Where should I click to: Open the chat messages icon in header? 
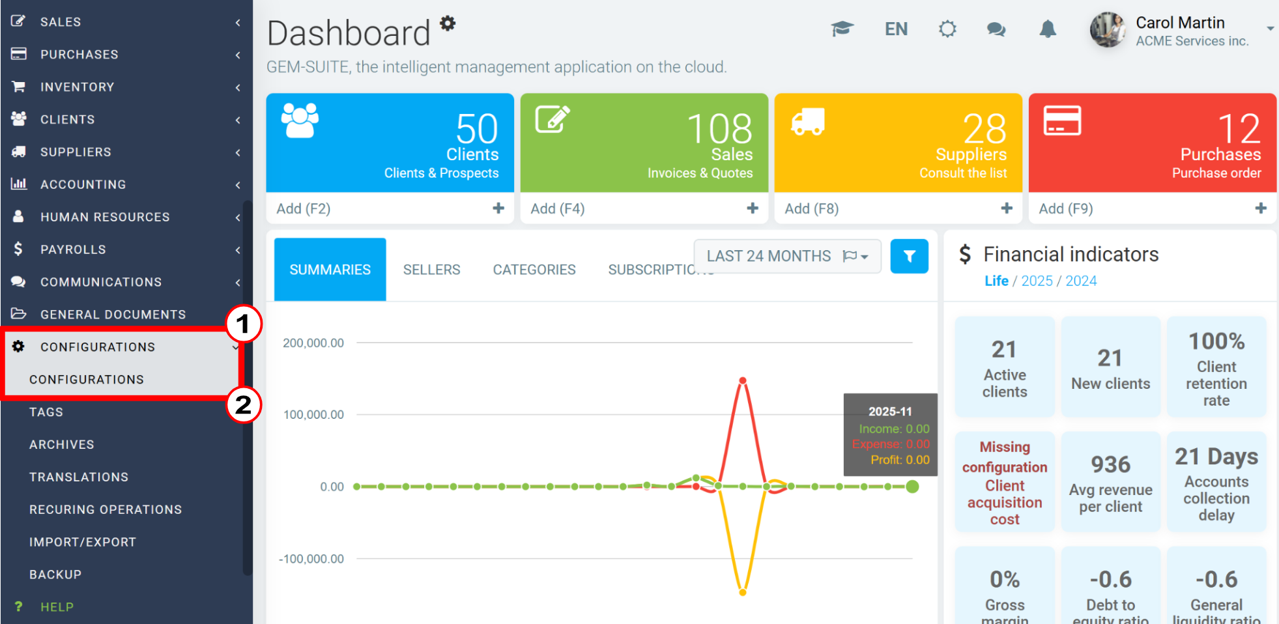(996, 29)
